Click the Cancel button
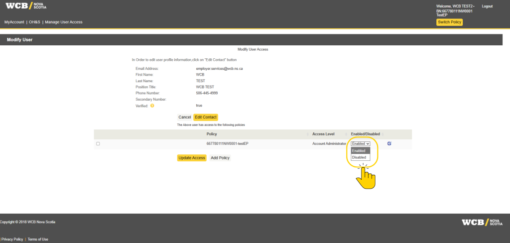The width and height of the screenshot is (510, 243). tap(185, 117)
